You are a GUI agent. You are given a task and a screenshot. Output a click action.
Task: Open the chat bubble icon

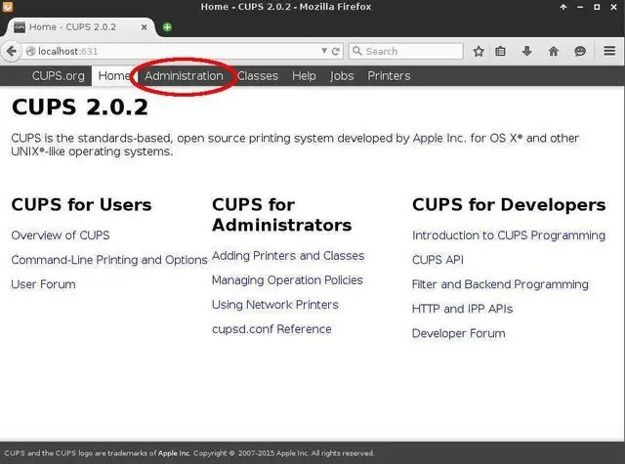pyautogui.click(x=580, y=51)
